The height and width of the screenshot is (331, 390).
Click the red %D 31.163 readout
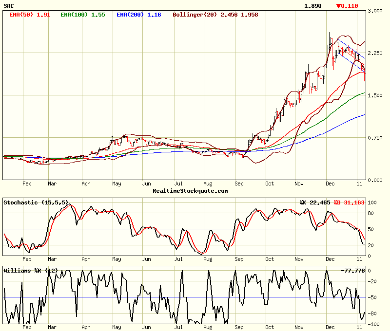[x=350, y=202]
